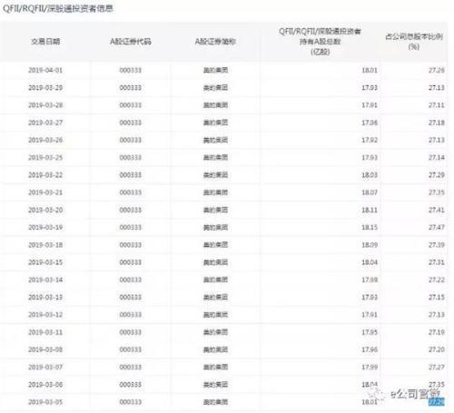Select date cell 2019-03-14
Viewport: 454px width, 413px height.
tap(45, 280)
